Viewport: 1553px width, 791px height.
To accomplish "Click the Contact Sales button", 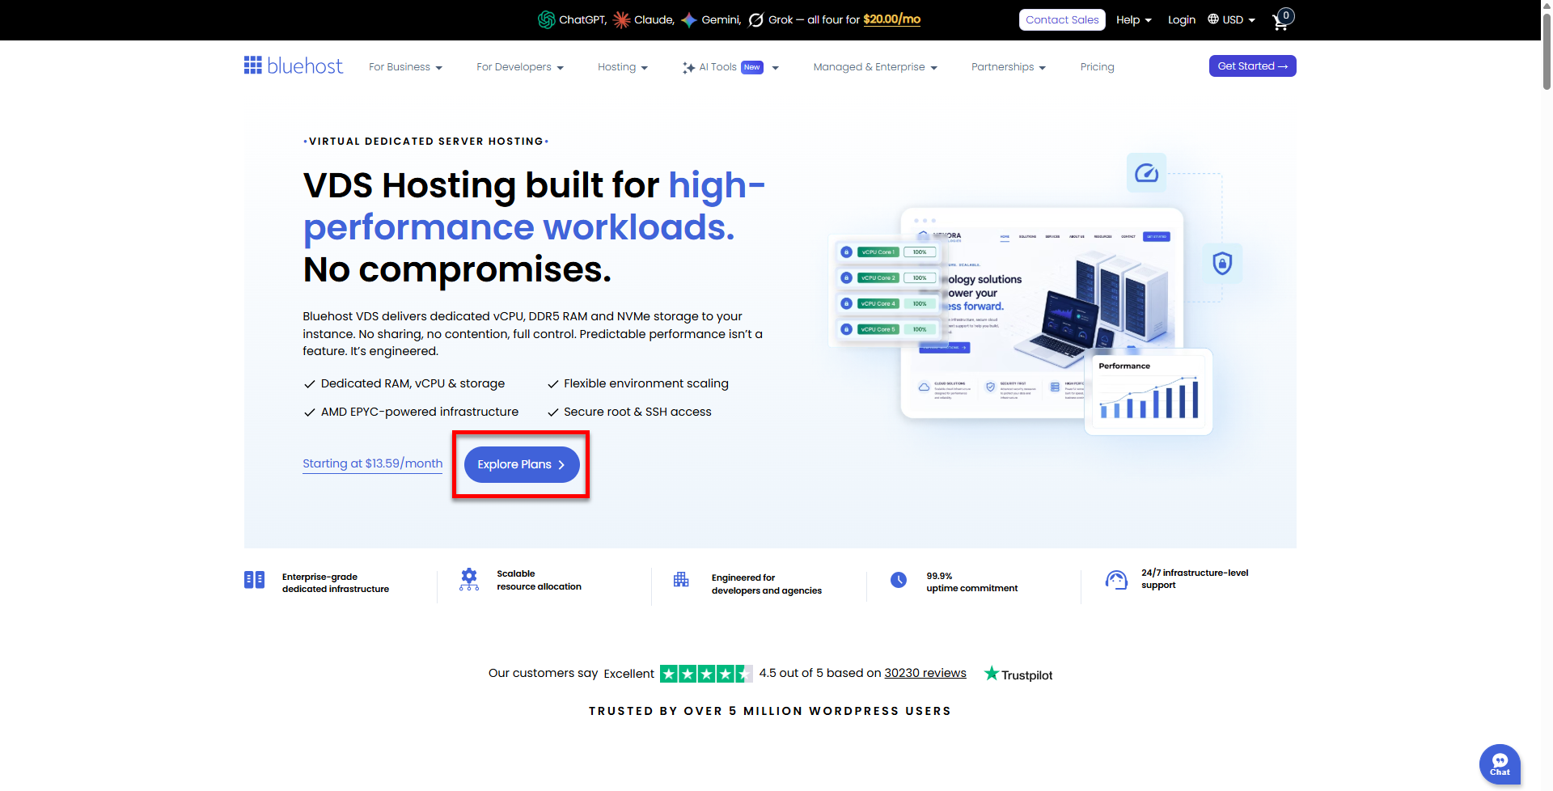I will pyautogui.click(x=1062, y=19).
